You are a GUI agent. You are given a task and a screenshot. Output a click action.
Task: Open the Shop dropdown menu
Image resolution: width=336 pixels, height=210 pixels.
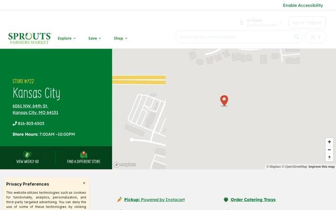pyautogui.click(x=120, y=38)
